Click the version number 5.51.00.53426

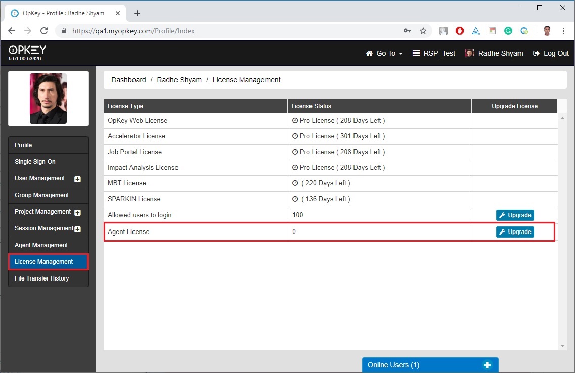coord(25,59)
